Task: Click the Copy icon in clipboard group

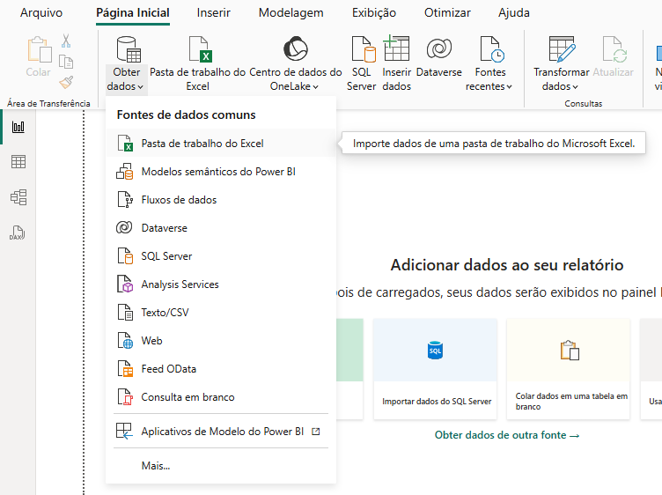Action: coord(66,62)
